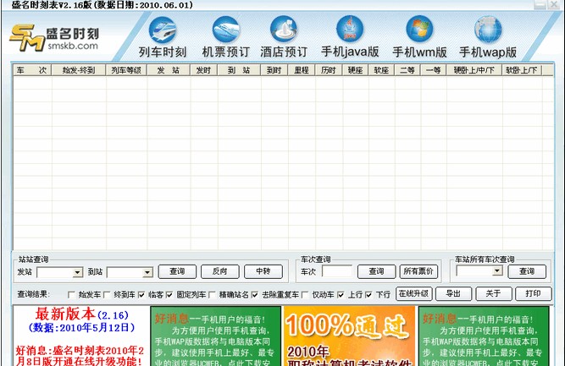Click the 盛名时刻 smskb.com logo
The height and width of the screenshot is (366, 565).
click(x=54, y=39)
